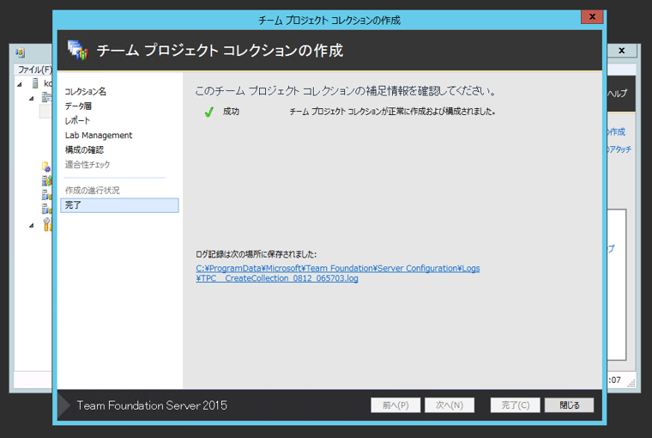Image resolution: width=652 pixels, height=438 pixels.
Task: Click the 'このチーム プロジェクト コレクションの補足情報' heading text
Action: tap(346, 91)
